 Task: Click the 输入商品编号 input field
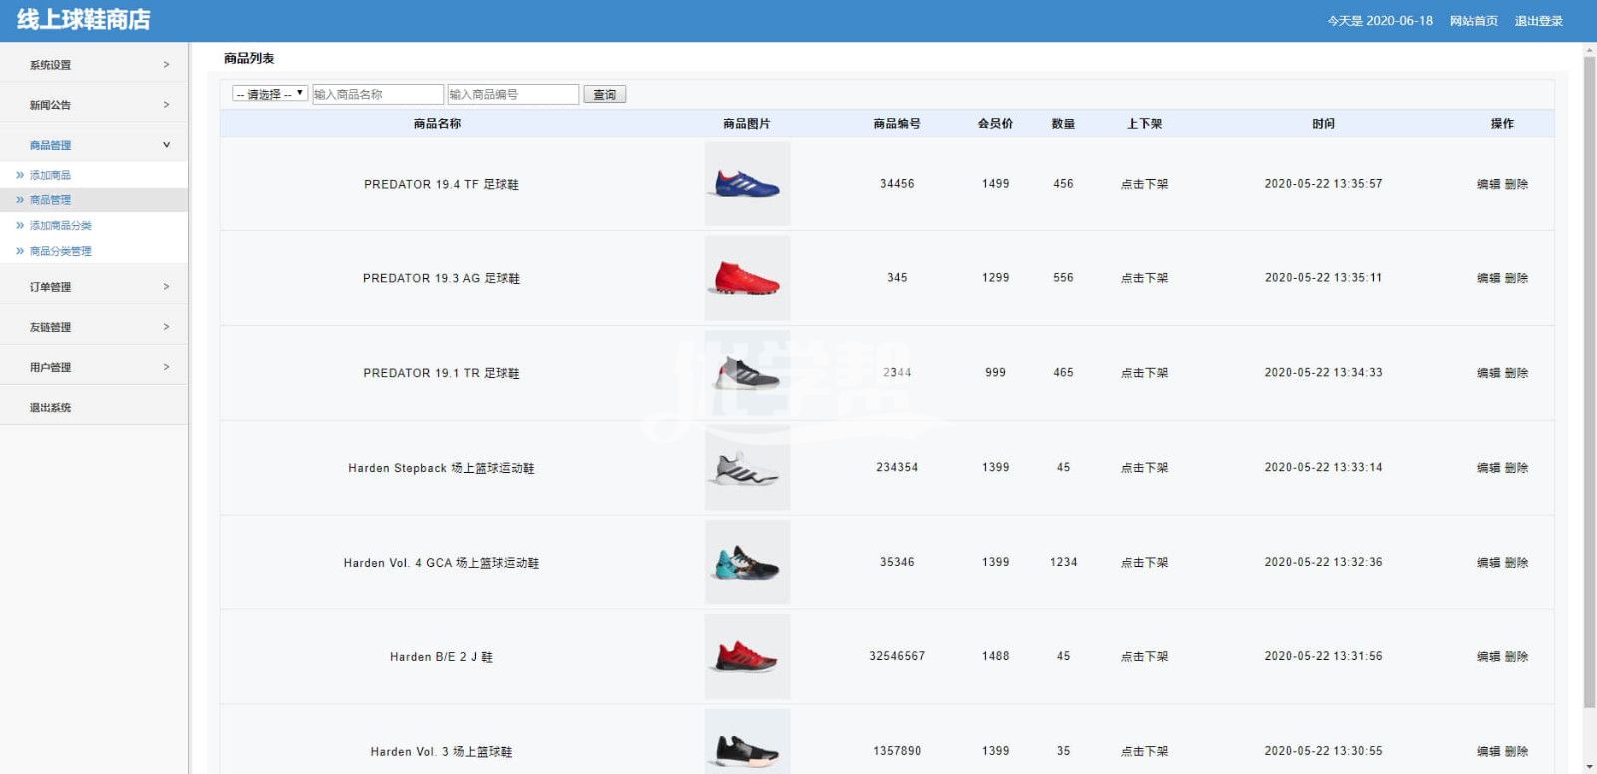coord(513,94)
